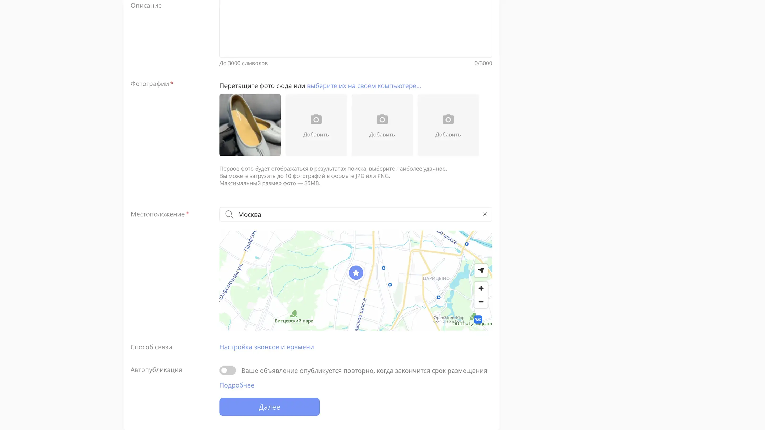Screen dimensions: 765x430
Task: Click the last Добавить camera photo slot
Action: tap(448, 125)
